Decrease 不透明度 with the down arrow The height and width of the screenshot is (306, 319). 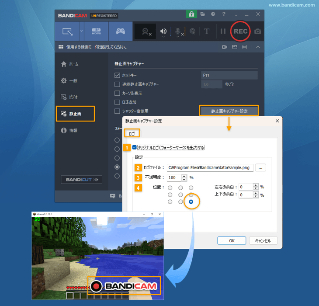pyautogui.click(x=184, y=179)
